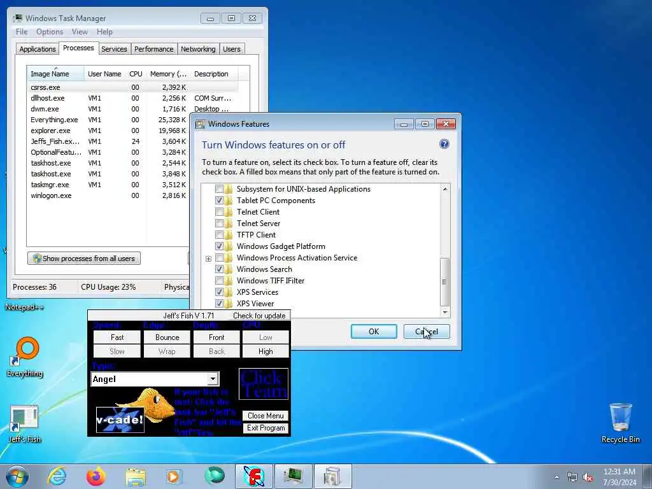
Task: Uncheck Windows Gadget Platform
Action: (x=219, y=246)
